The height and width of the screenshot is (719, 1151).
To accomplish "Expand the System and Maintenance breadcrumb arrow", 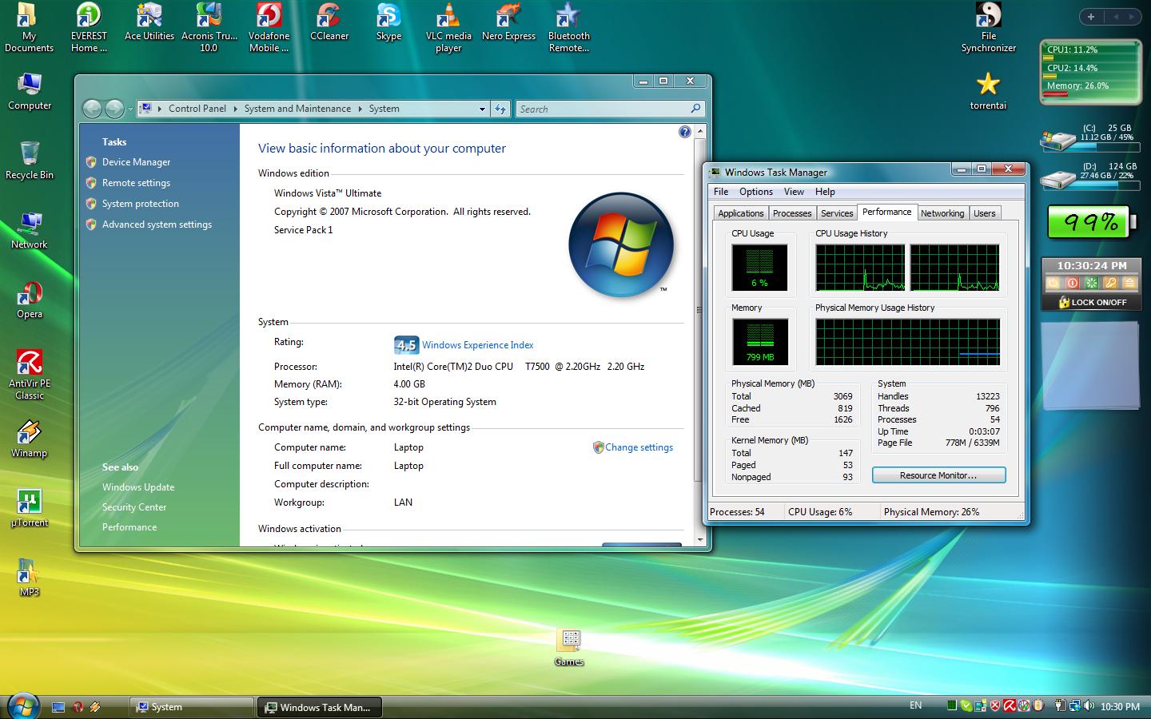I will [360, 109].
